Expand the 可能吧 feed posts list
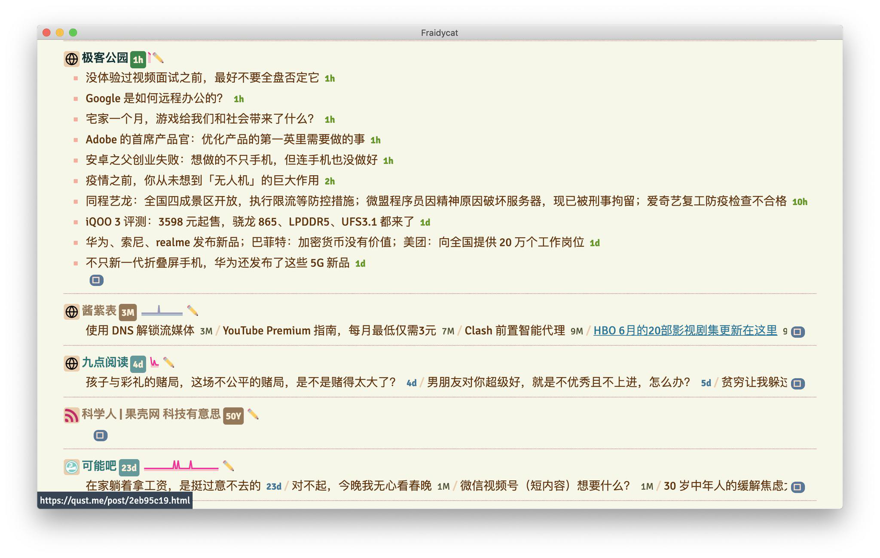This screenshot has height=558, width=880. (x=798, y=487)
